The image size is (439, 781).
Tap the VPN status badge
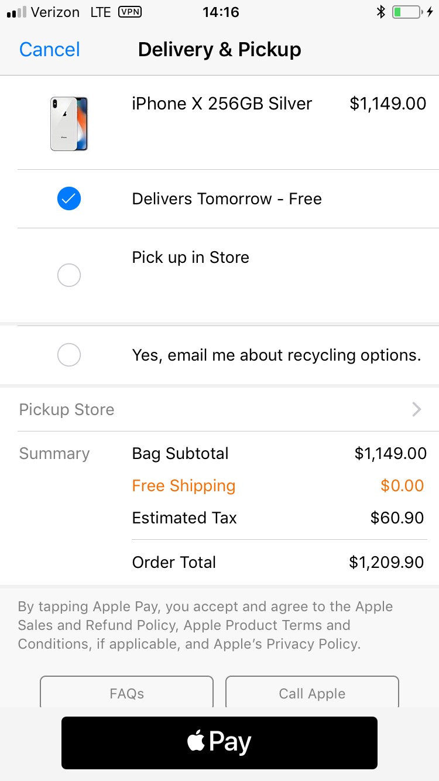click(129, 12)
